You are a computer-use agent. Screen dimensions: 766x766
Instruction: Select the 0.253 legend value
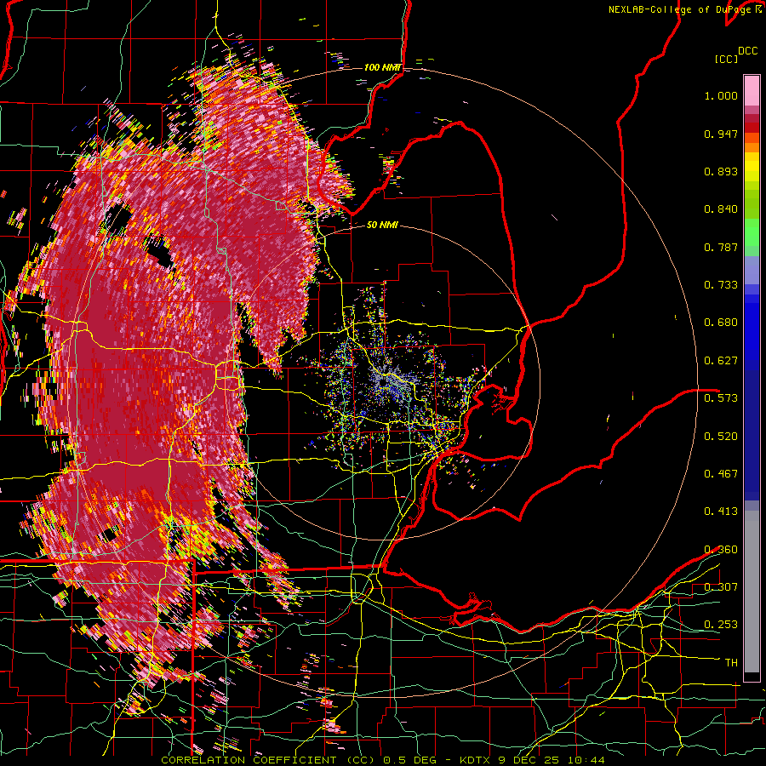click(721, 625)
